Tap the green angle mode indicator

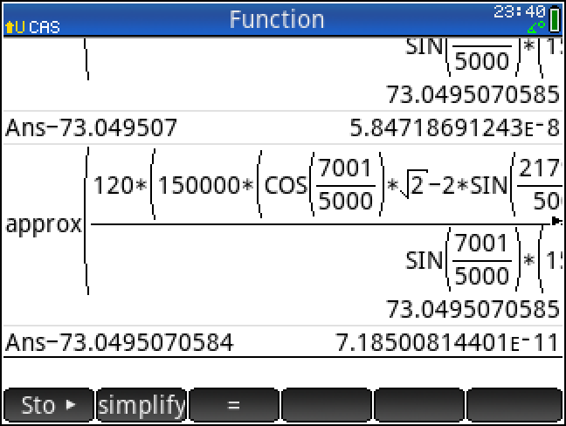pyautogui.click(x=535, y=29)
